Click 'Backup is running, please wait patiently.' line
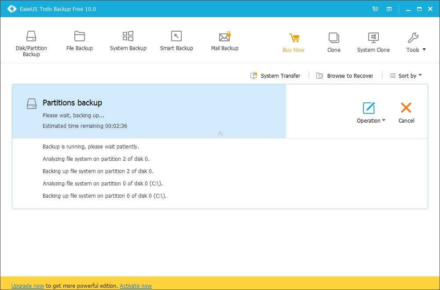 (91, 147)
